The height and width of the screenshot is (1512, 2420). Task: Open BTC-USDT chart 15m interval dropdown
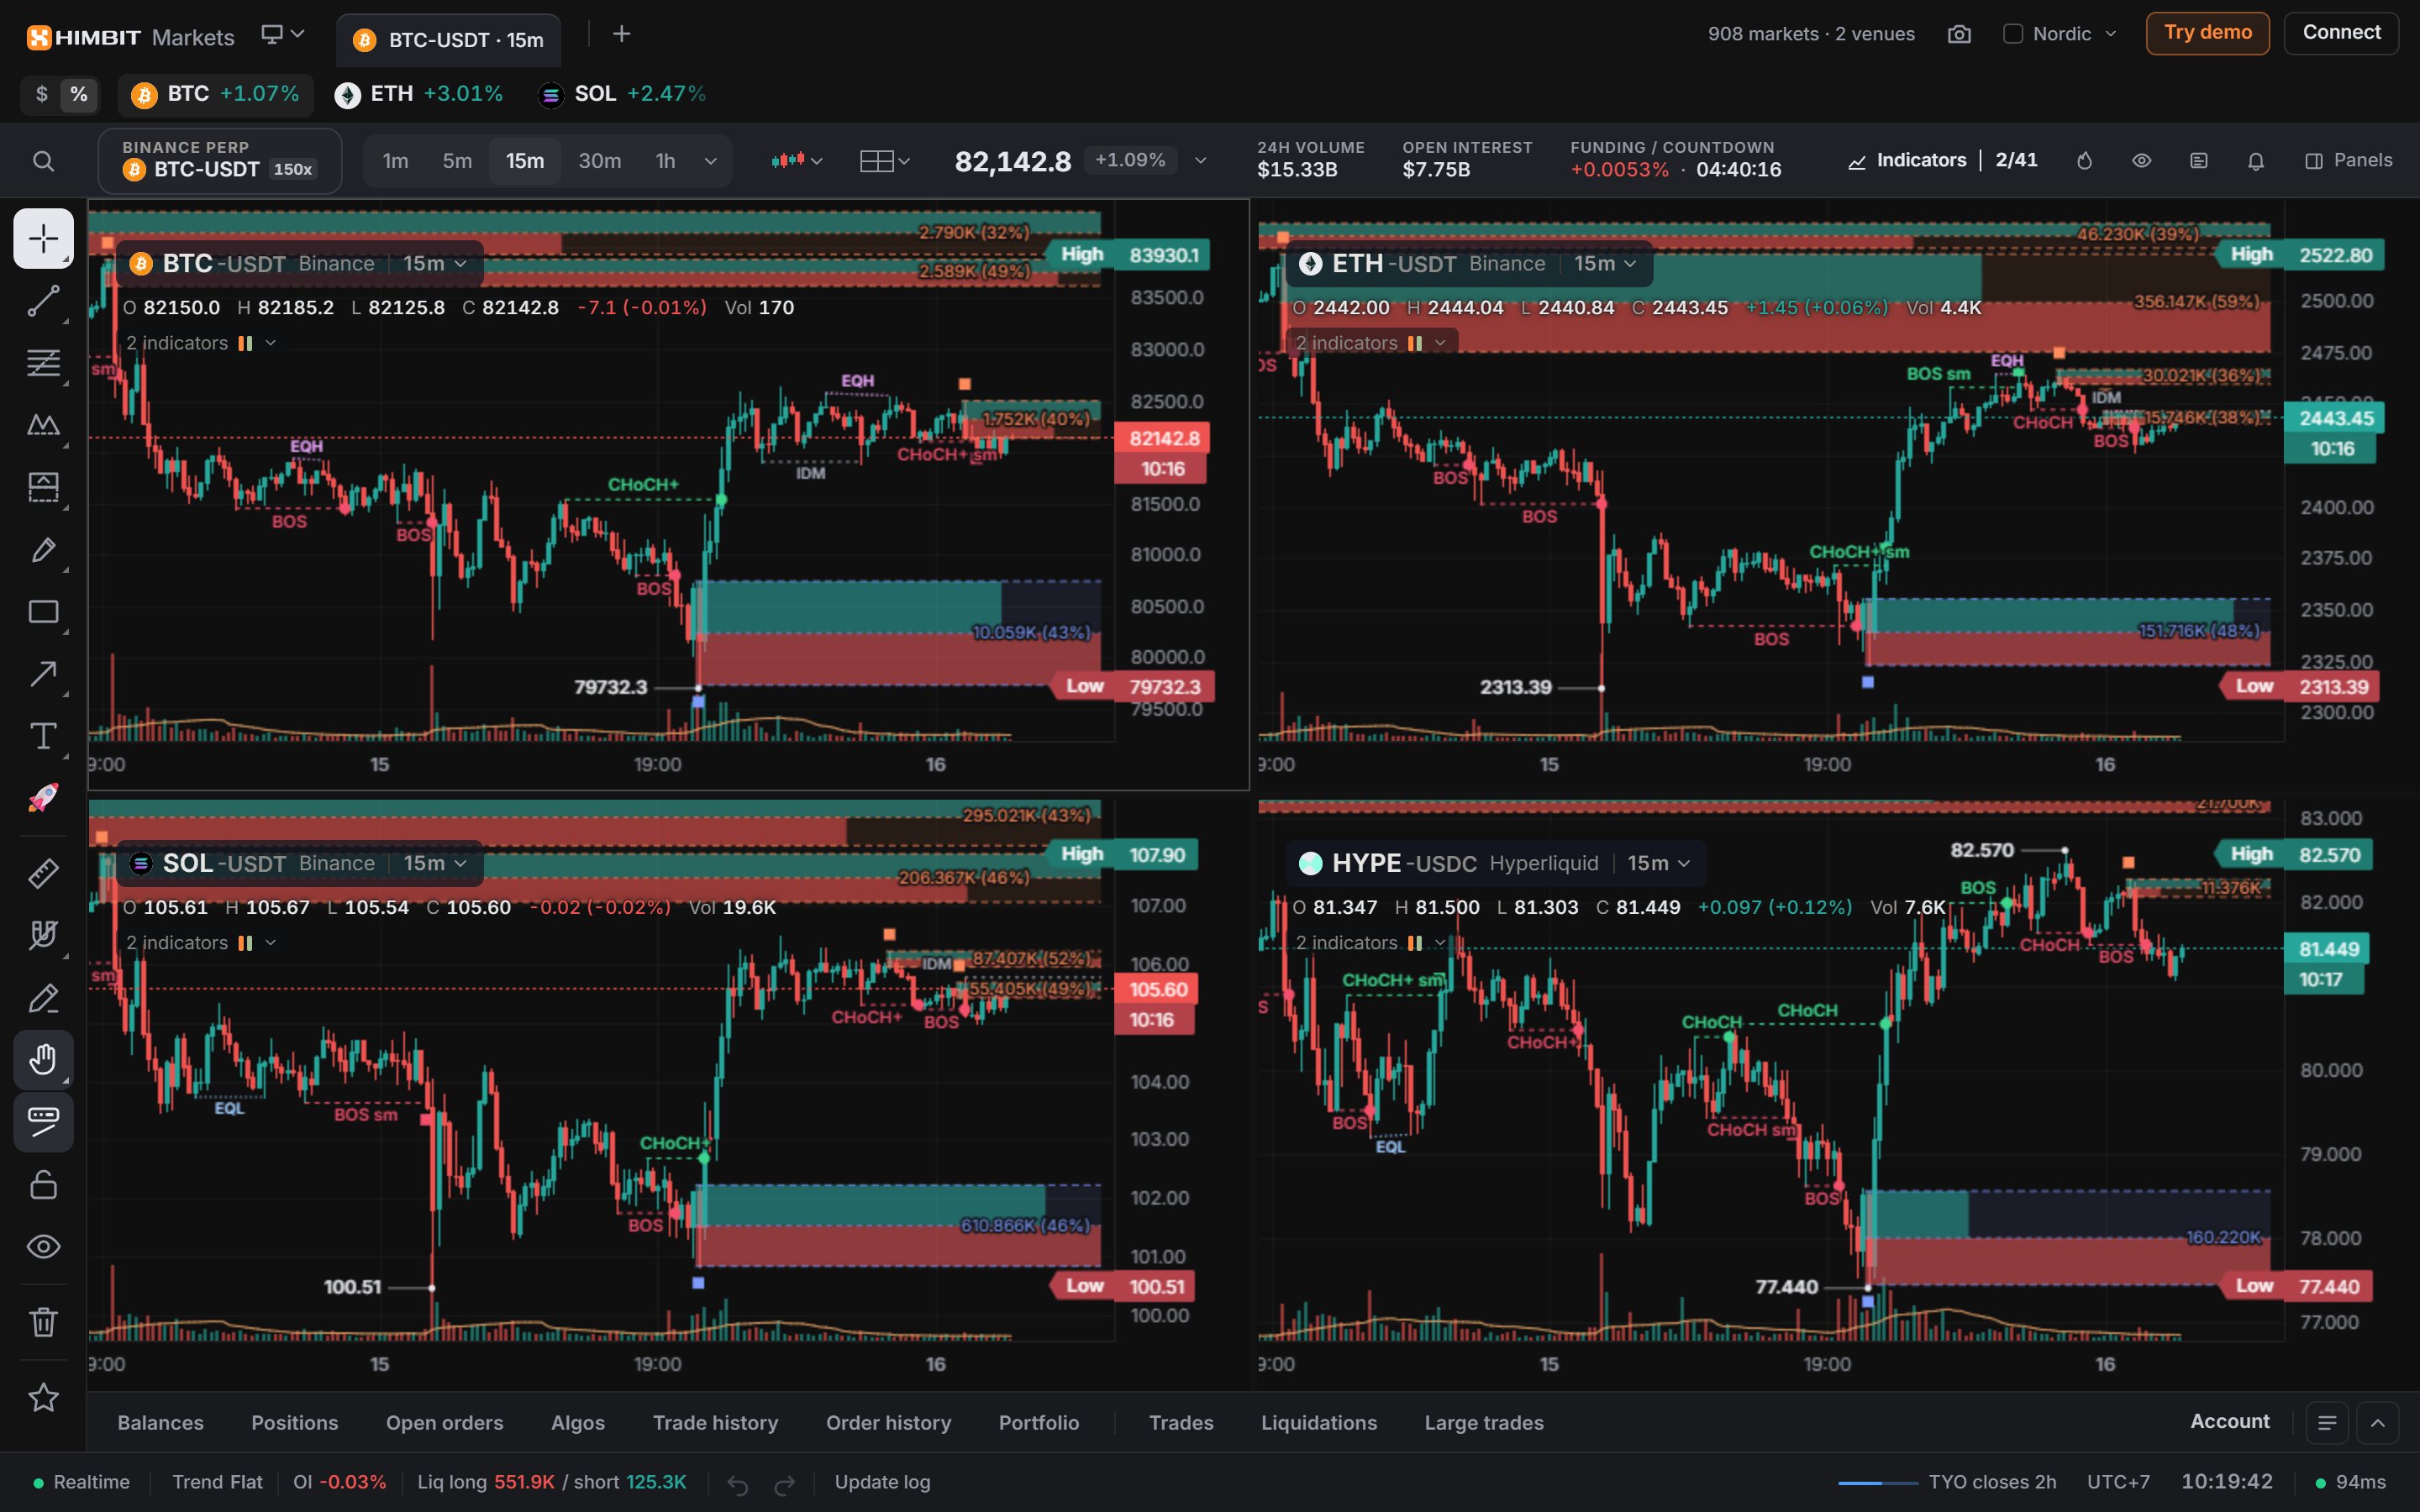click(435, 264)
